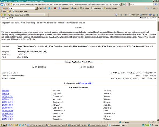Click the Пуск Start button
159x127 pixels.
click(3, 125)
